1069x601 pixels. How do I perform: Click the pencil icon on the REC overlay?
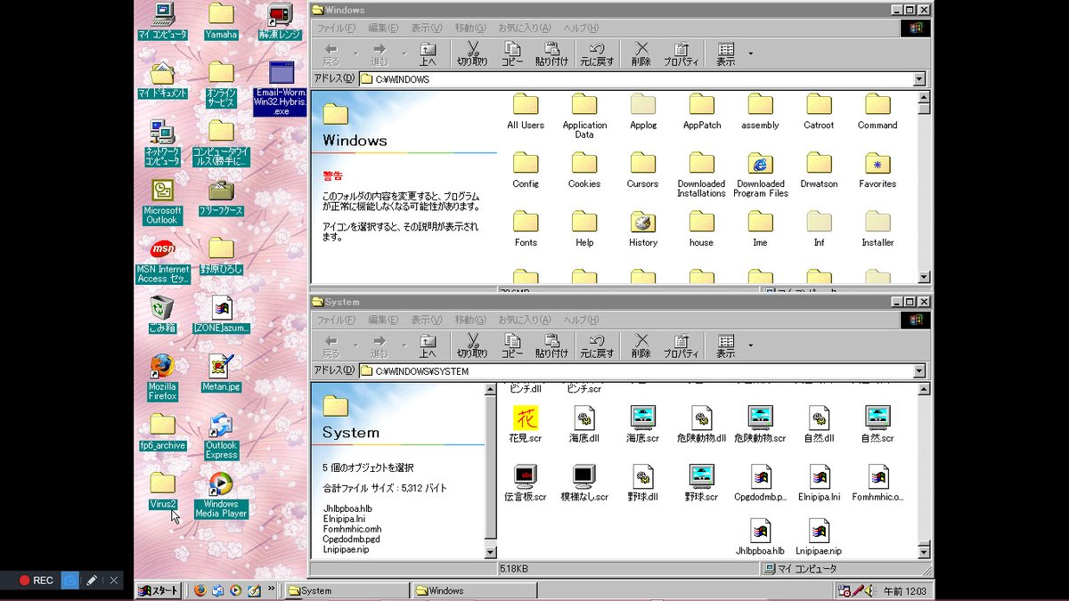tap(92, 581)
